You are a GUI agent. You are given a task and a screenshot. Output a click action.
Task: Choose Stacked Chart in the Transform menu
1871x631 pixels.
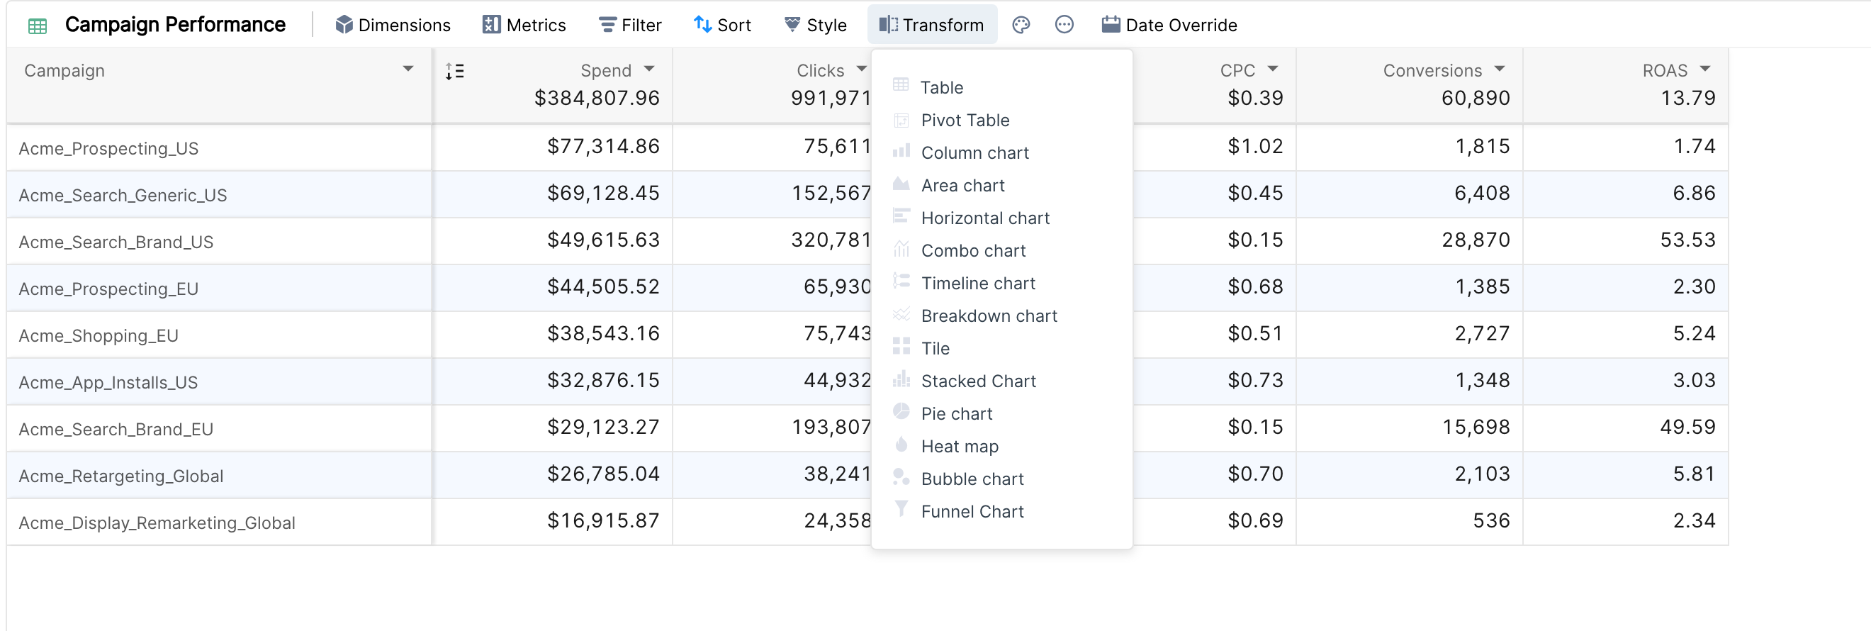(1001, 381)
